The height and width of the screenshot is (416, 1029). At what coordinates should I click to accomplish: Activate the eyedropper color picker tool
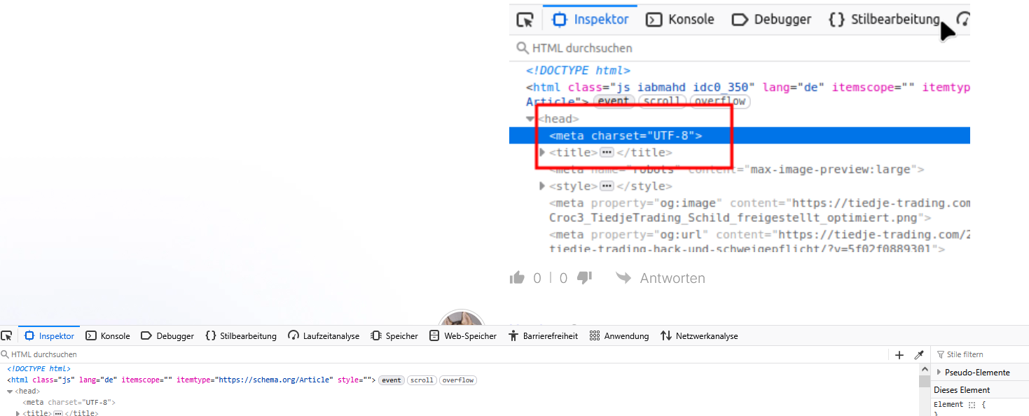(x=919, y=355)
